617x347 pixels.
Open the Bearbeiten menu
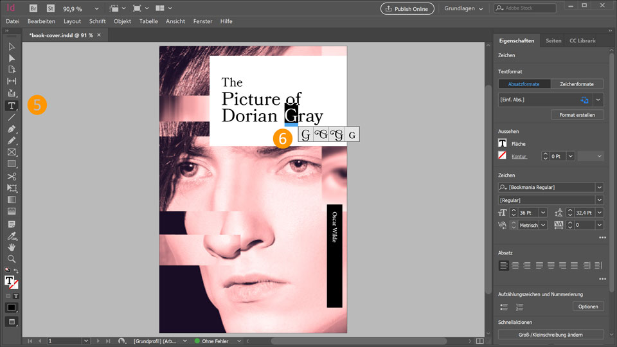pos(41,21)
